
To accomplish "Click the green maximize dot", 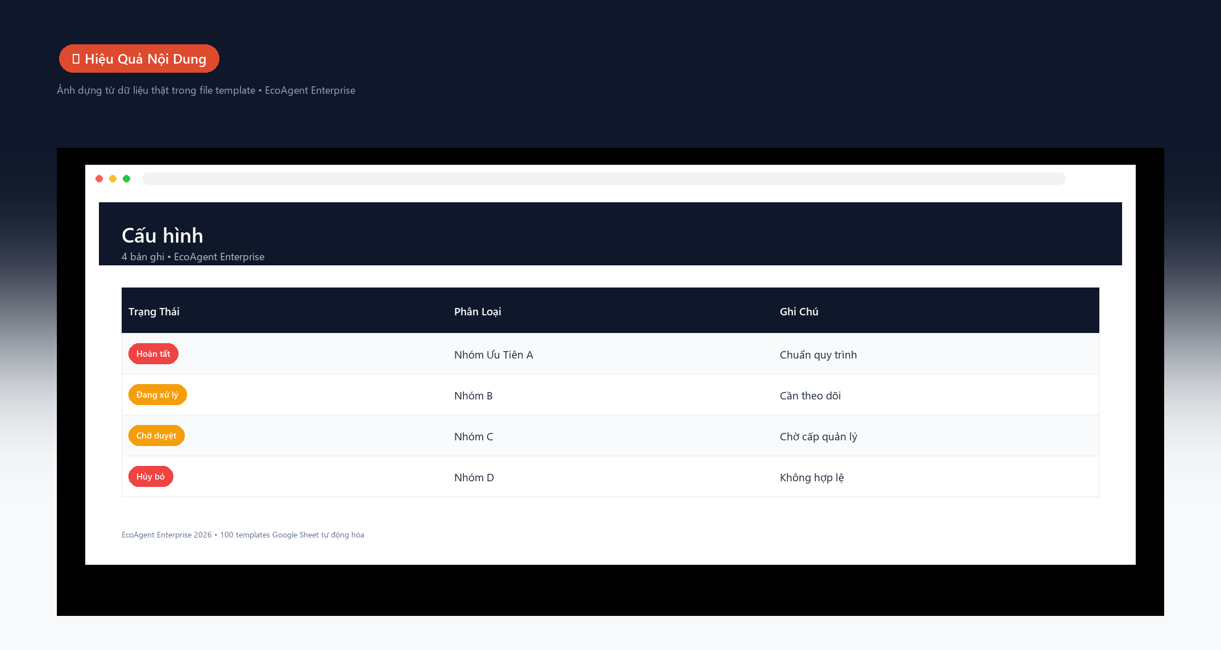I will pos(127,178).
